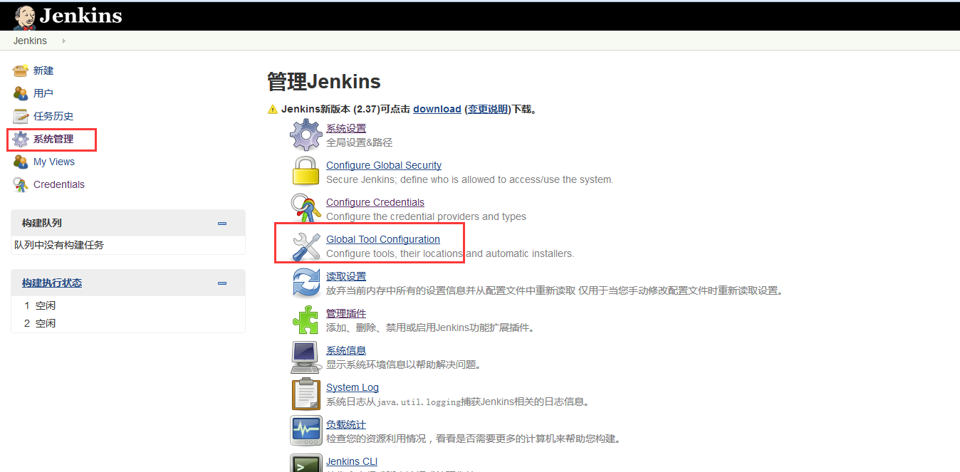Click the Jenkins breadcrumb link

click(x=30, y=41)
